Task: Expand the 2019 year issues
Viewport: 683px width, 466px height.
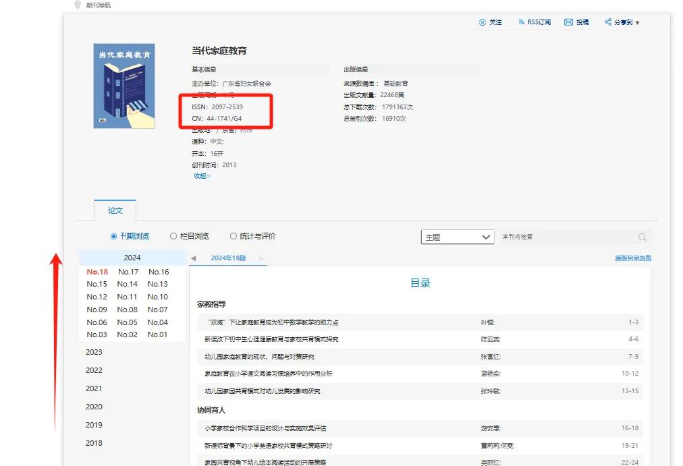Action: tap(94, 425)
